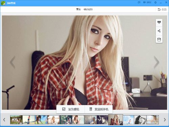Move the thumbnail strip to the left
169x127 pixels.
tap(4, 120)
